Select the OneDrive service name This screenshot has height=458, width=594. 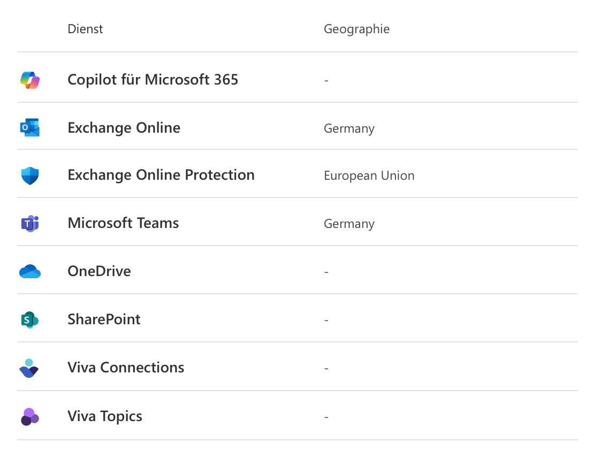[x=99, y=271]
